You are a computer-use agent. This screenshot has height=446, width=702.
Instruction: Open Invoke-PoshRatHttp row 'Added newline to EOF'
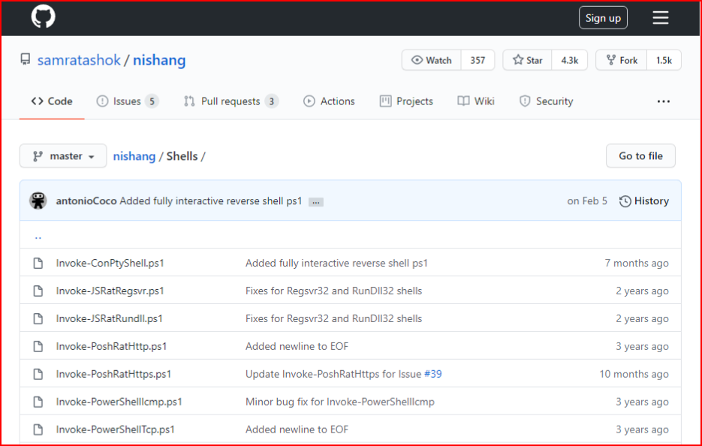(297, 346)
